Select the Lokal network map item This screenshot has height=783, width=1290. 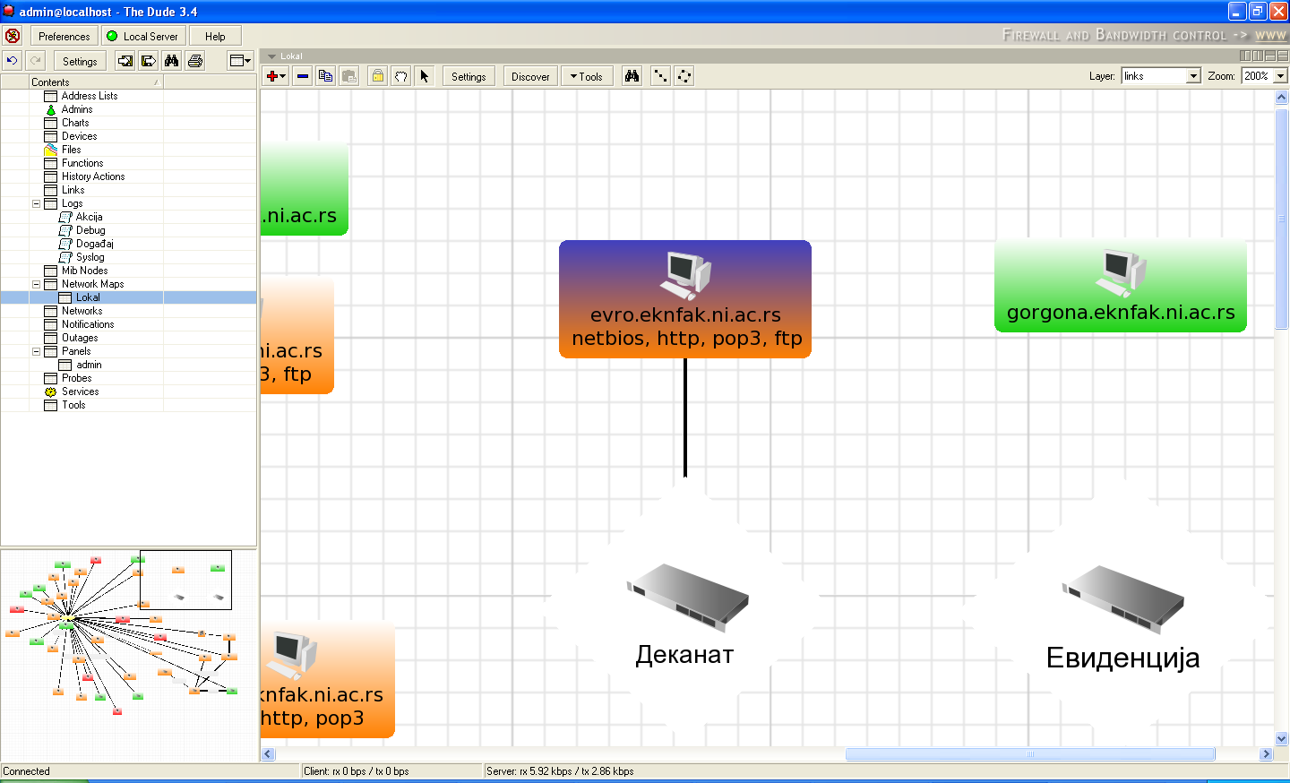(x=88, y=297)
